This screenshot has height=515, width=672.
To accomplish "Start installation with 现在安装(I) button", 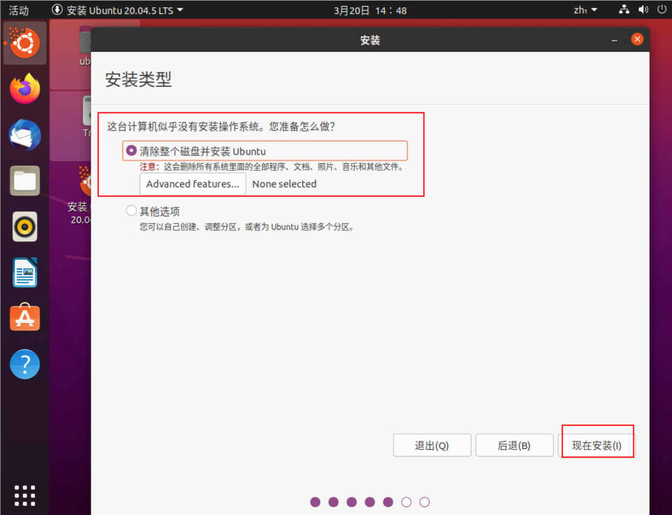I will (x=597, y=445).
